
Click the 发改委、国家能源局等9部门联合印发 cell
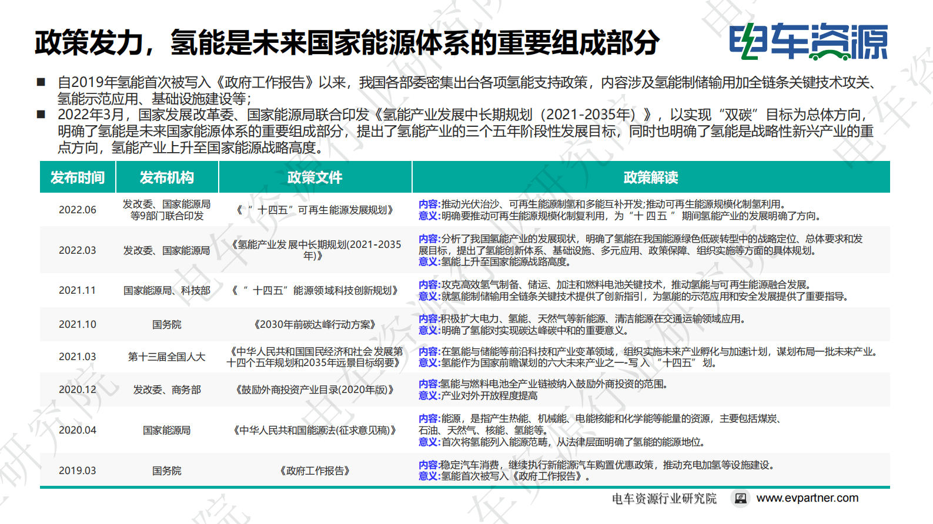[167, 210]
